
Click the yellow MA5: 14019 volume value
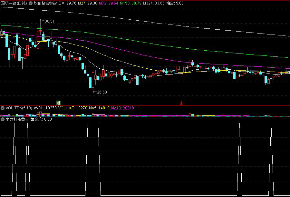[99, 108]
